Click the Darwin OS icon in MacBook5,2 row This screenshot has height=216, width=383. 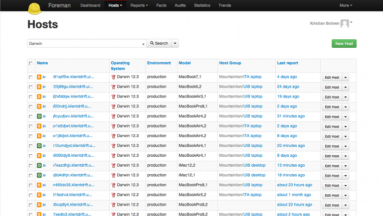pyautogui.click(x=113, y=87)
